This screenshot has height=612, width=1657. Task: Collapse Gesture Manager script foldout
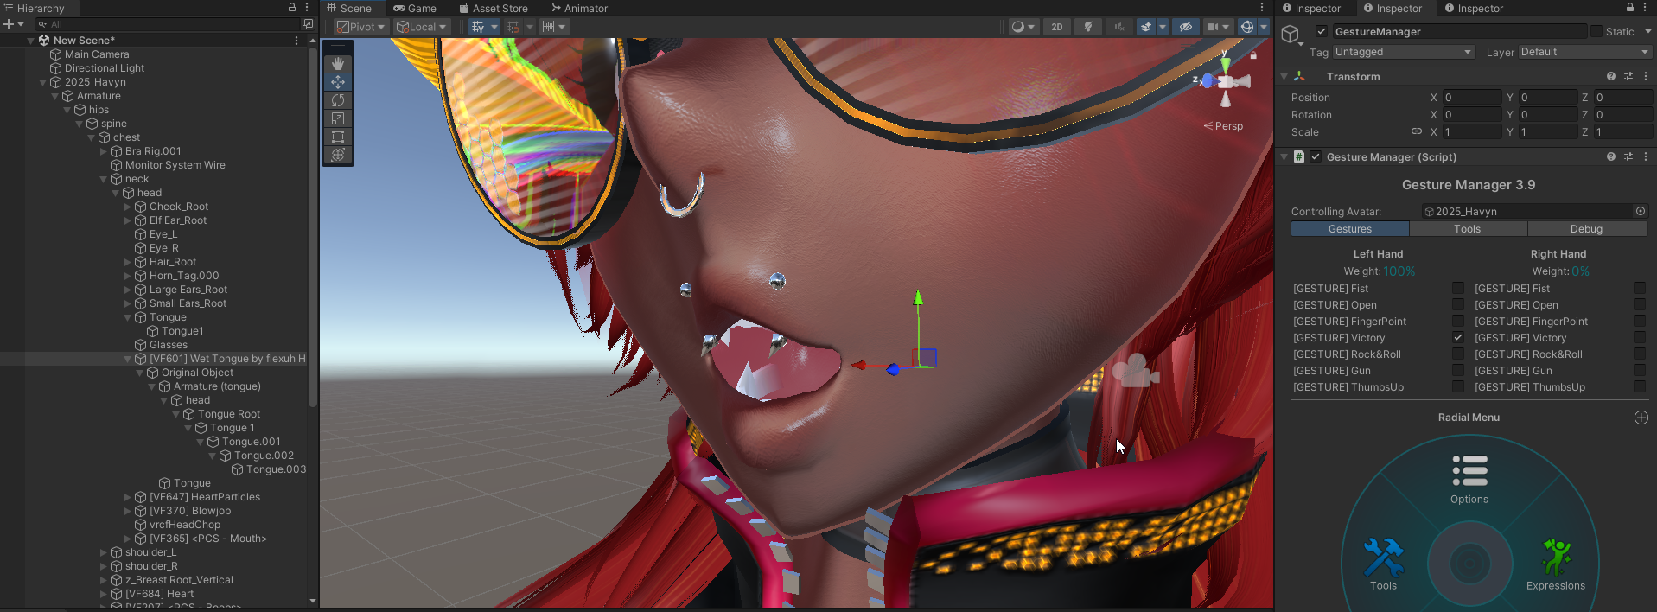[1284, 156]
